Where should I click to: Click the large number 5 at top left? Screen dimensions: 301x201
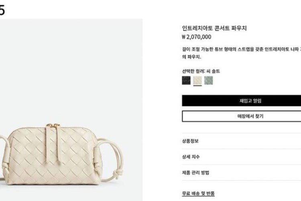pyautogui.click(x=2, y=10)
